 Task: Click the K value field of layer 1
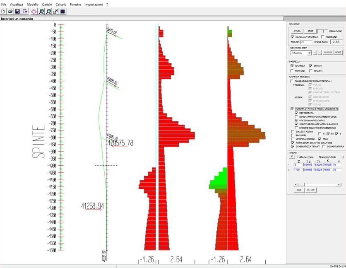328,164
